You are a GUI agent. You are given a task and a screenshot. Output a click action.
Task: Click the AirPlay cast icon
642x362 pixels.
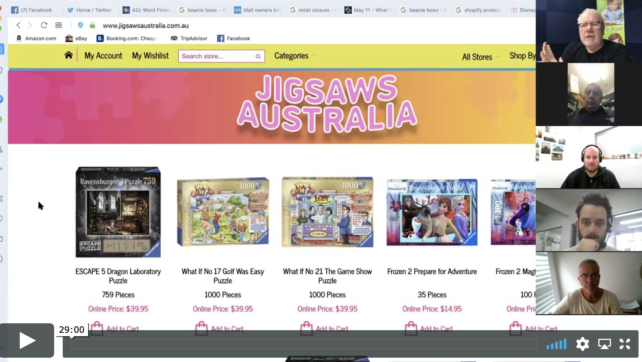tap(604, 344)
